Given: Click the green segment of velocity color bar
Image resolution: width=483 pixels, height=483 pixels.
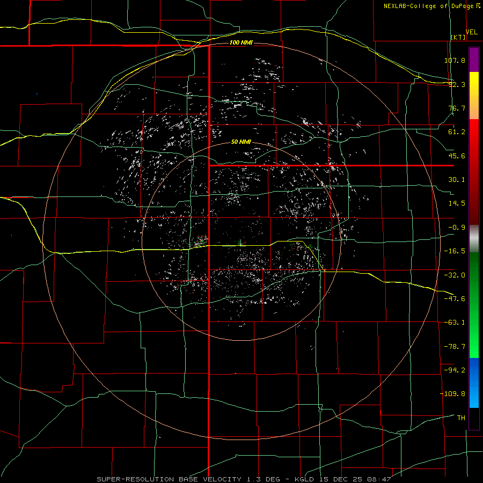Looking at the screenshot, I should point(474,305).
